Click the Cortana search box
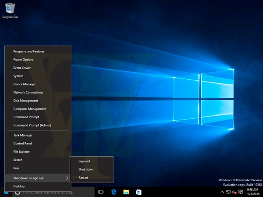This screenshot has height=197, width=263. [52, 192]
